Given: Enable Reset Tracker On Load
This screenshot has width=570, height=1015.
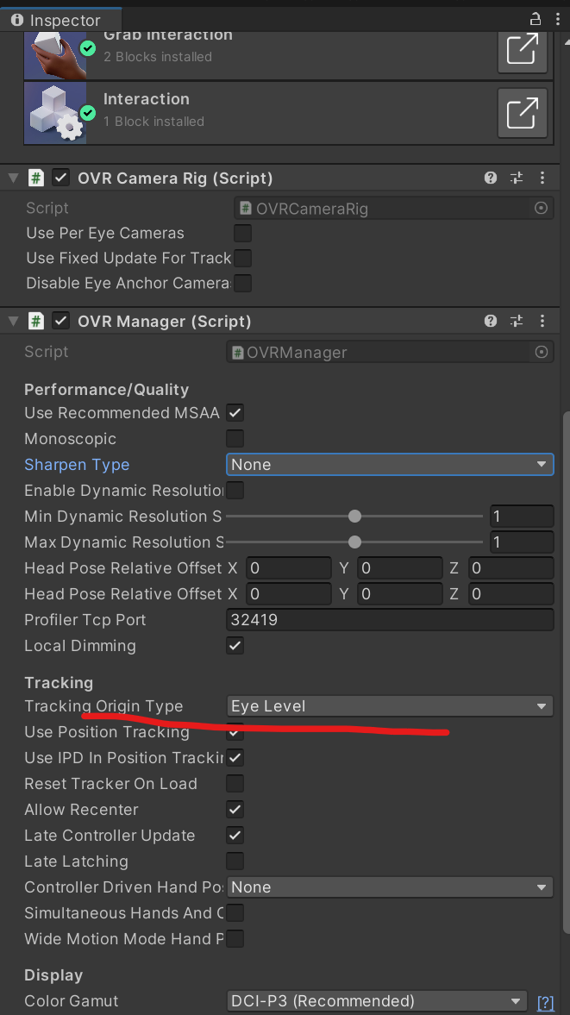Looking at the screenshot, I should (x=235, y=783).
